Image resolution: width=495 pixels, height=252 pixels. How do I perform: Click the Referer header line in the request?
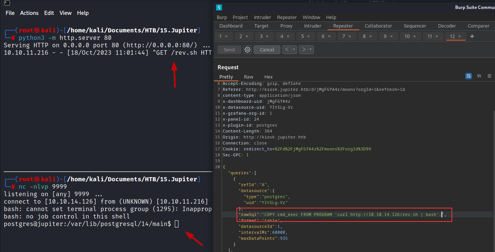point(314,89)
